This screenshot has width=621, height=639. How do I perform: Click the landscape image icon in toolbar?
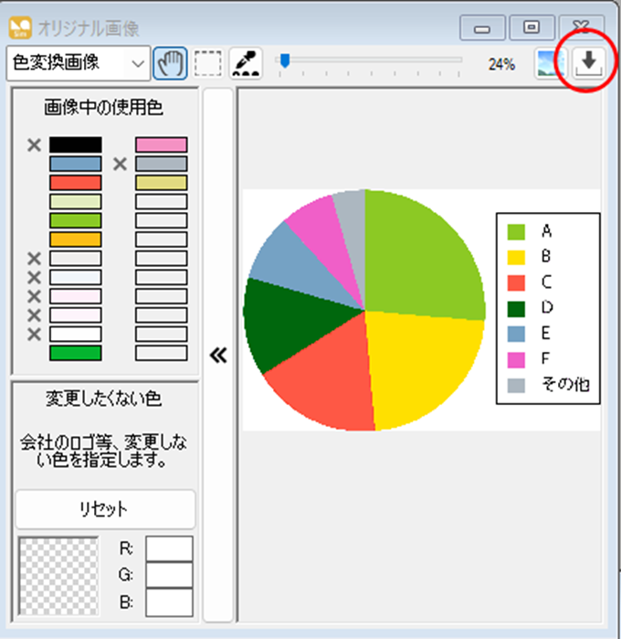coord(550,63)
